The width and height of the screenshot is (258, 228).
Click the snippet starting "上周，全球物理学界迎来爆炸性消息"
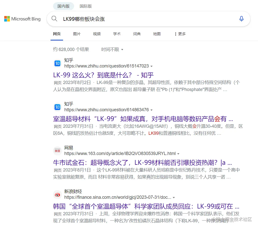pos(146,217)
